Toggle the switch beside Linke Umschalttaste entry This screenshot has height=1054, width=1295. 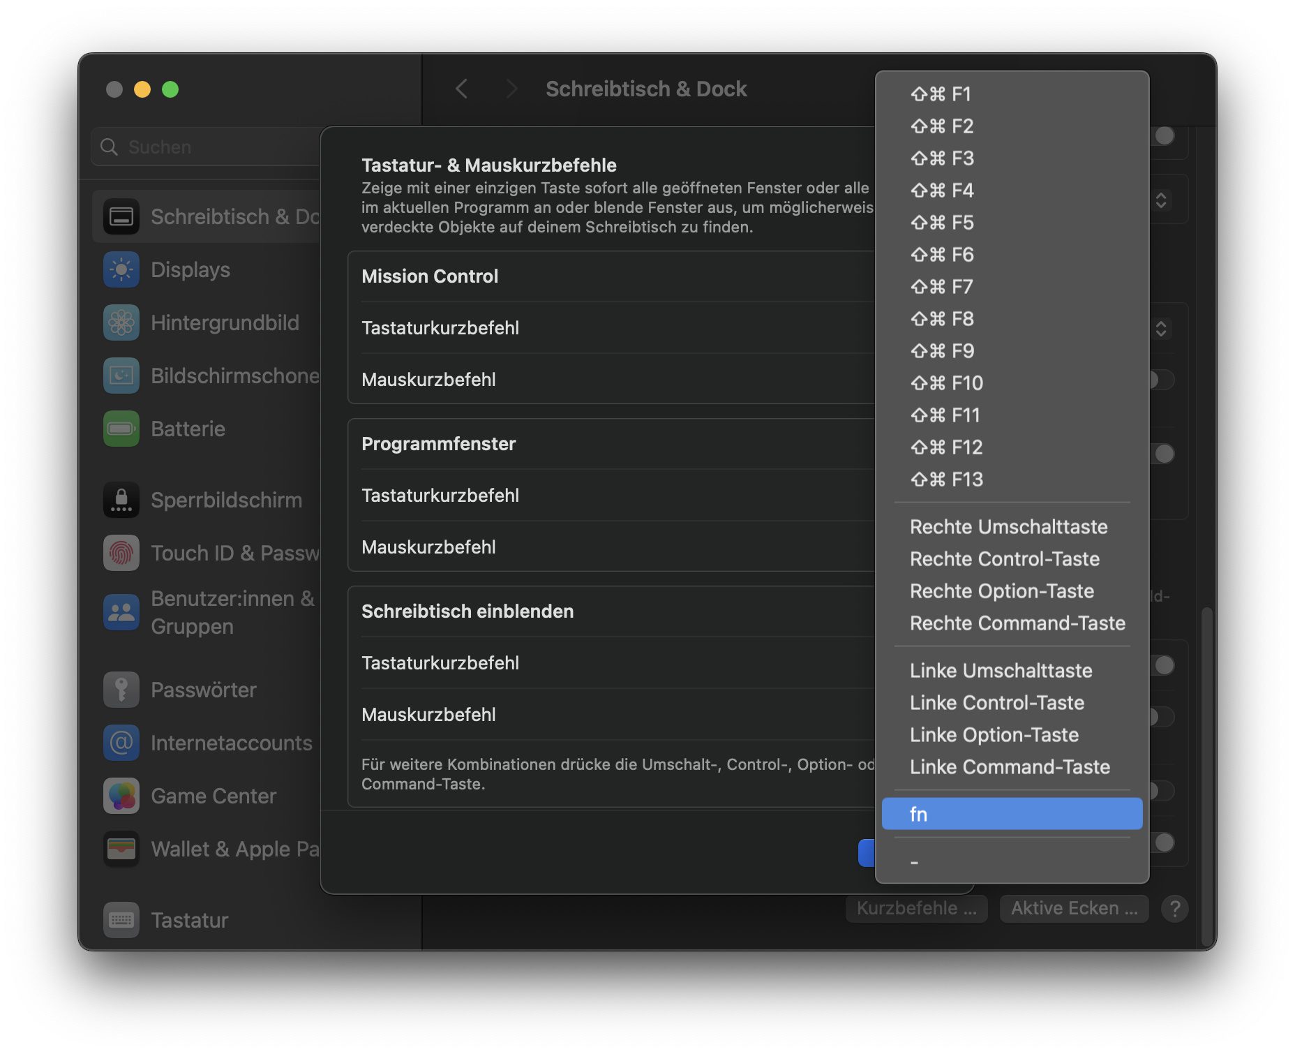click(x=1163, y=665)
